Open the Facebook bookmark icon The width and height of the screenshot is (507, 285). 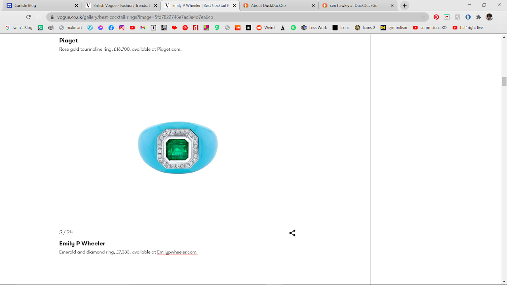pyautogui.click(x=111, y=28)
